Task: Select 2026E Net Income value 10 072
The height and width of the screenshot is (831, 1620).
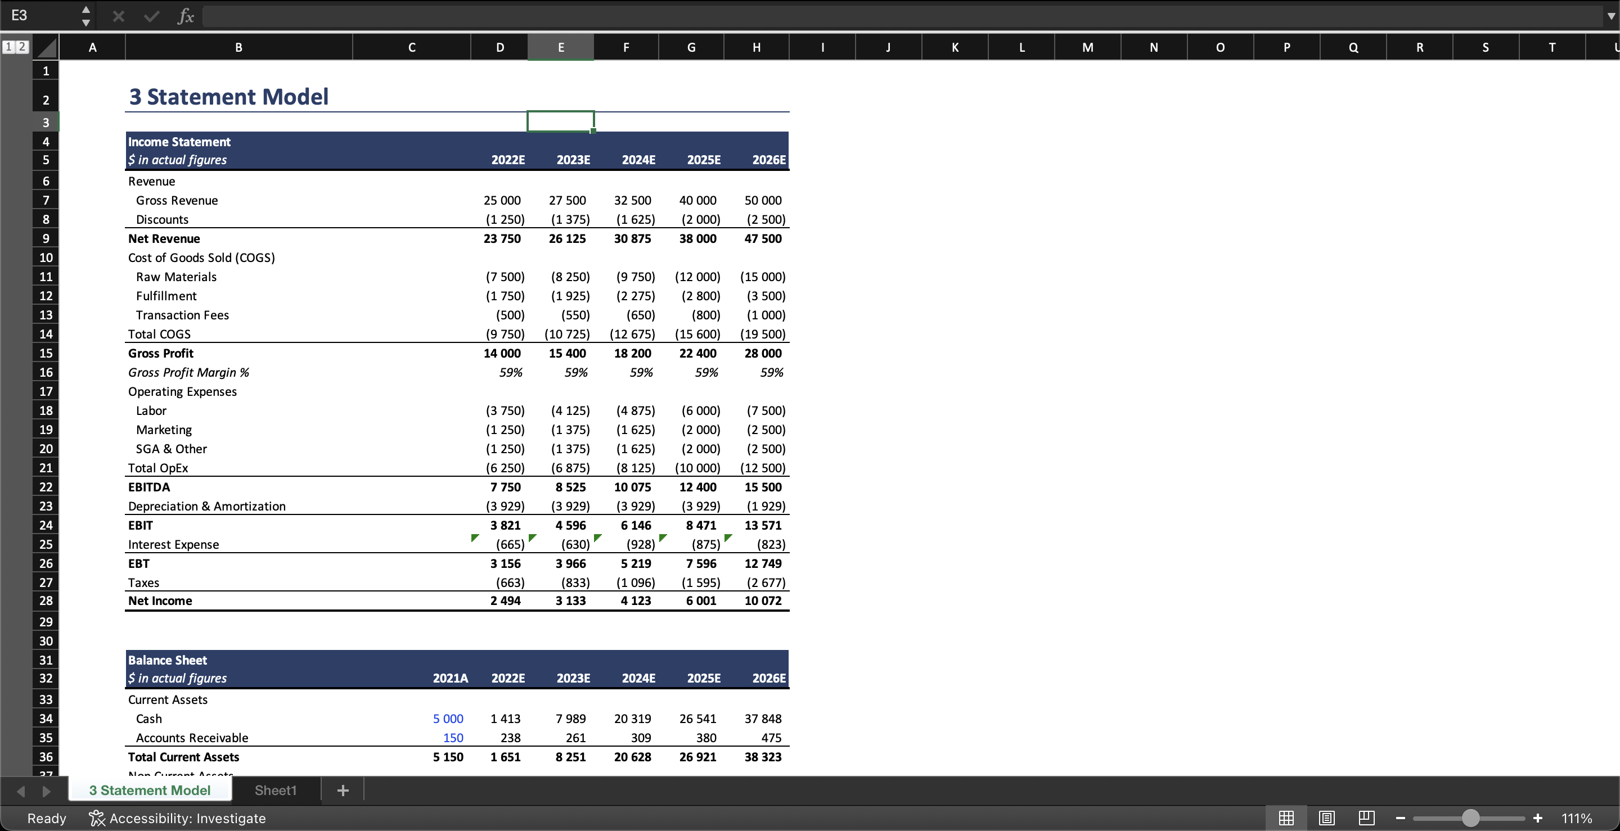Action: click(x=763, y=600)
